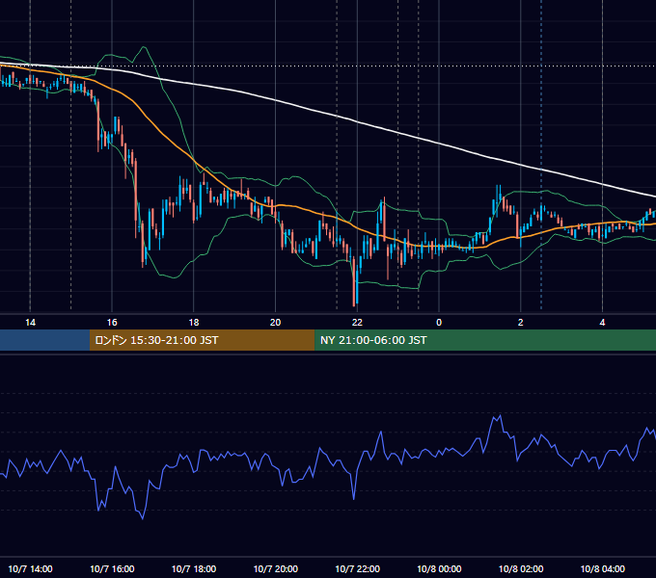Click the '10/8 04:00' date label
The width and height of the screenshot is (656, 578).
pyautogui.click(x=602, y=568)
